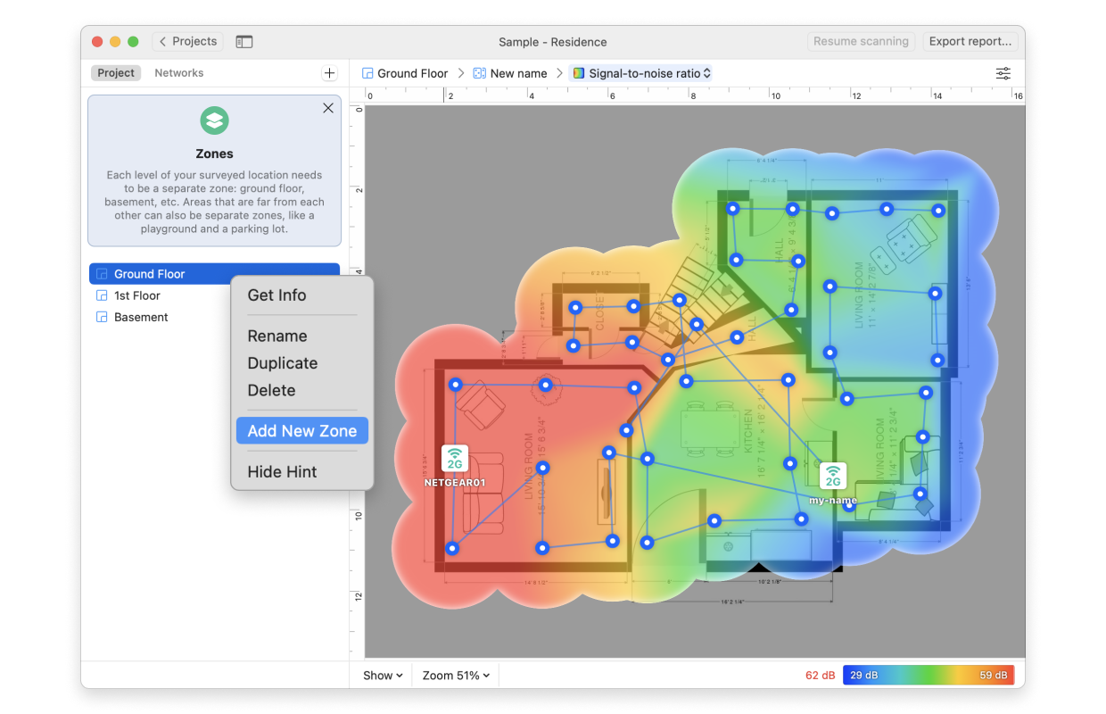The height and width of the screenshot is (714, 1106).
Task: Toggle the sidebar panel icon
Action: pyautogui.click(x=244, y=42)
